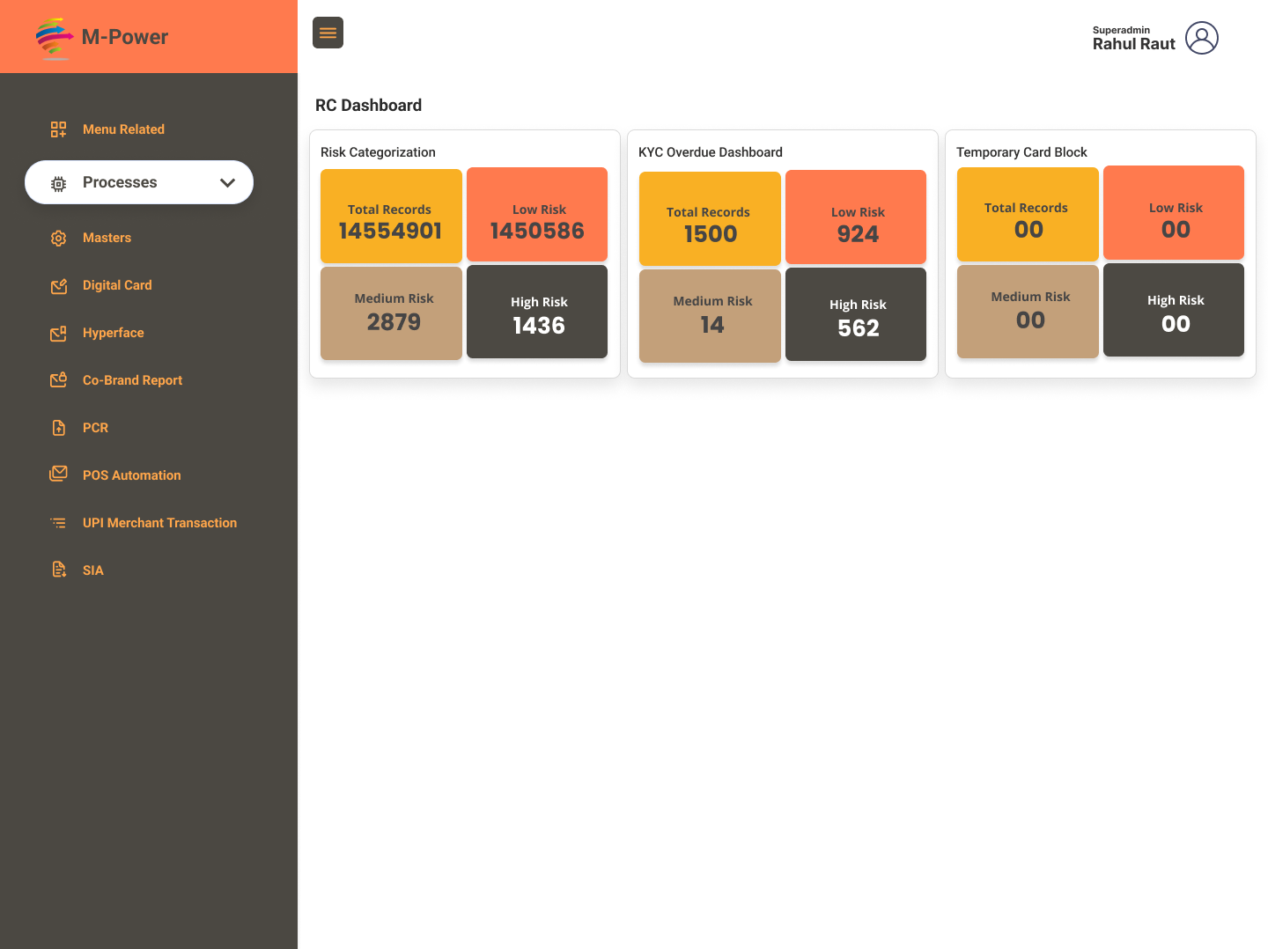Click the UPI Merchant Transaction list icon

tap(58, 523)
